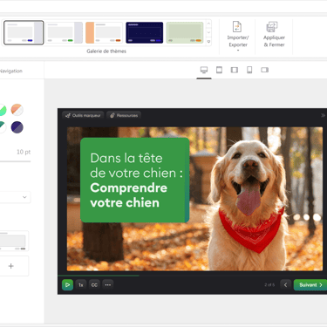Viewport: 327px width, 327px height.
Task: Select the small layout thumbnail in left panel
Action: click(13, 241)
